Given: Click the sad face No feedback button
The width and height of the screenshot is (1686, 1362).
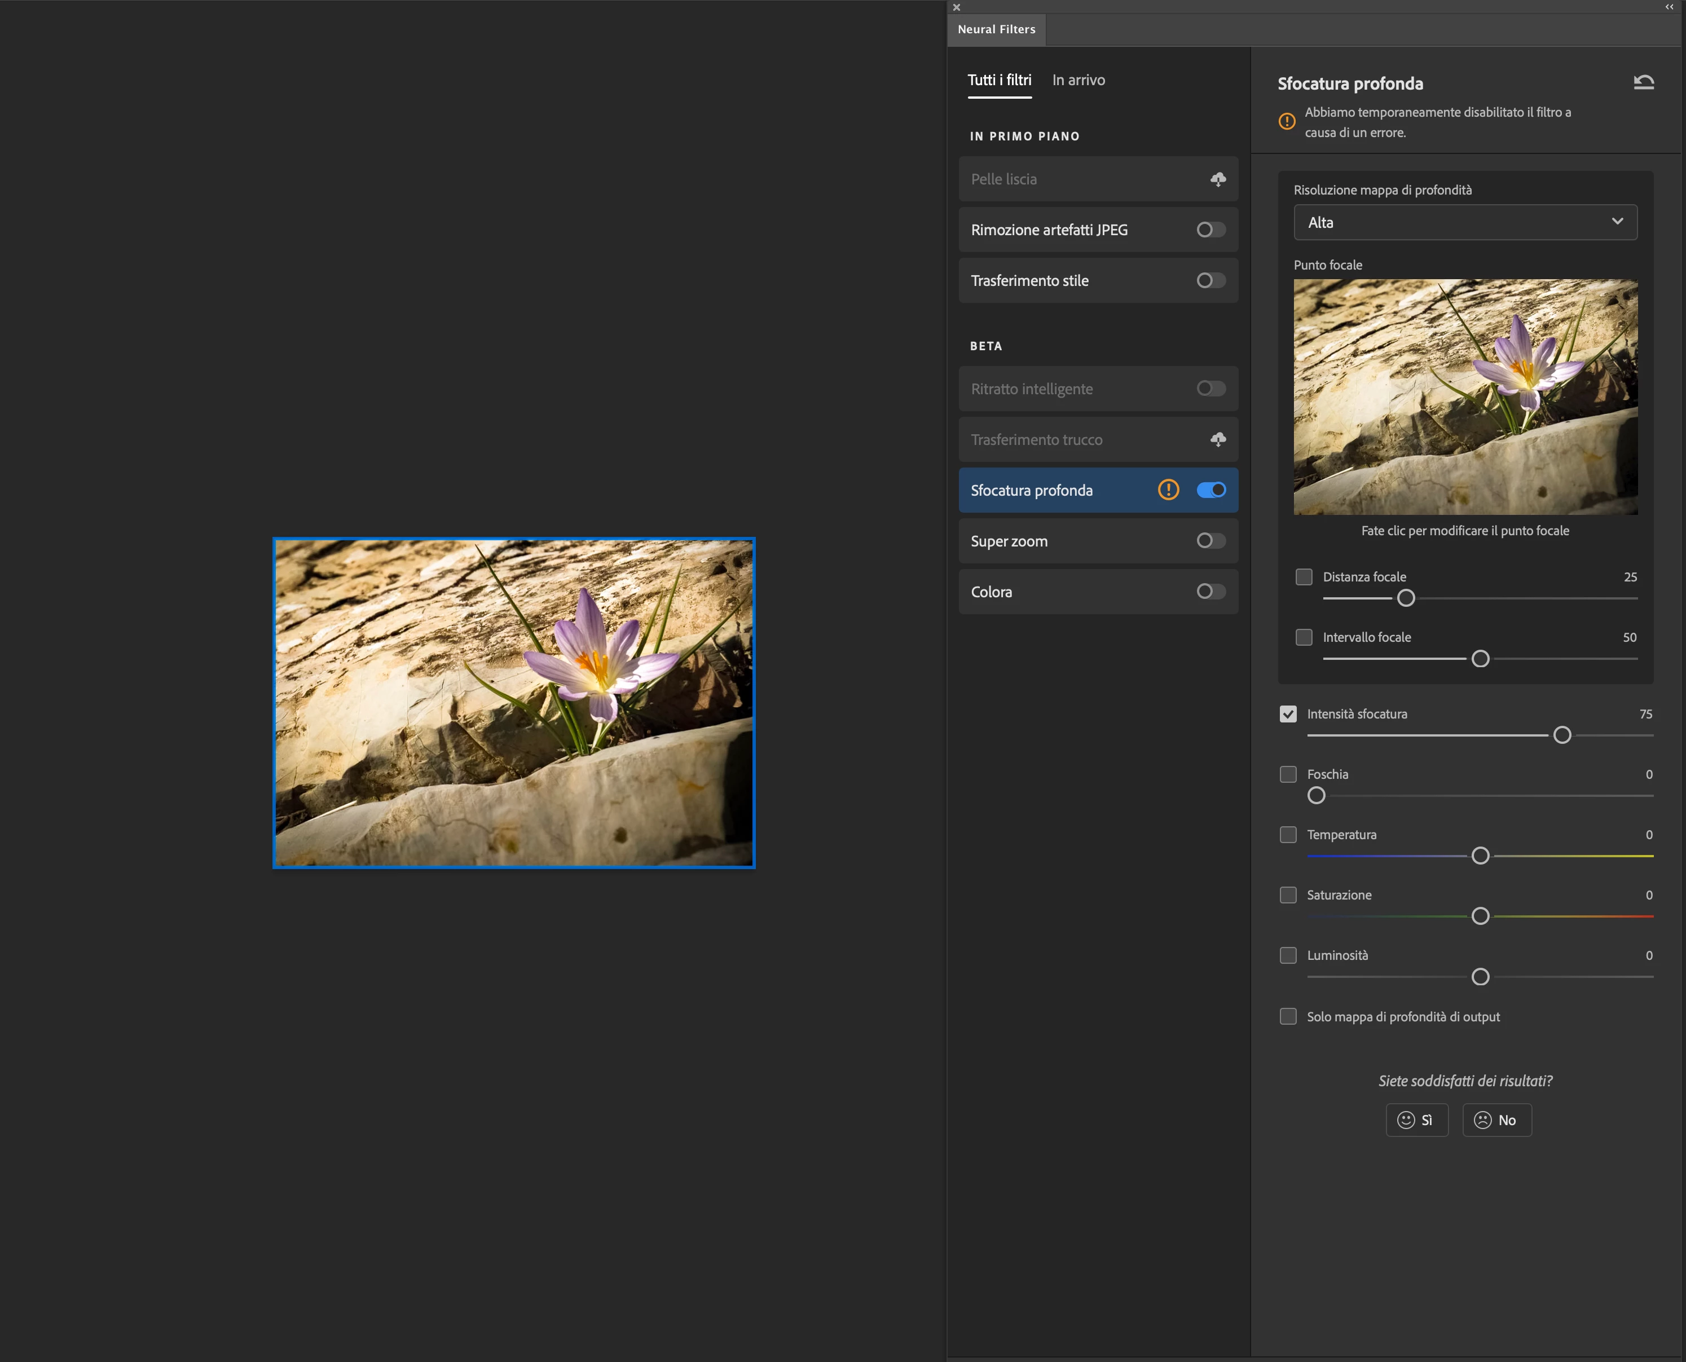Looking at the screenshot, I should point(1496,1119).
